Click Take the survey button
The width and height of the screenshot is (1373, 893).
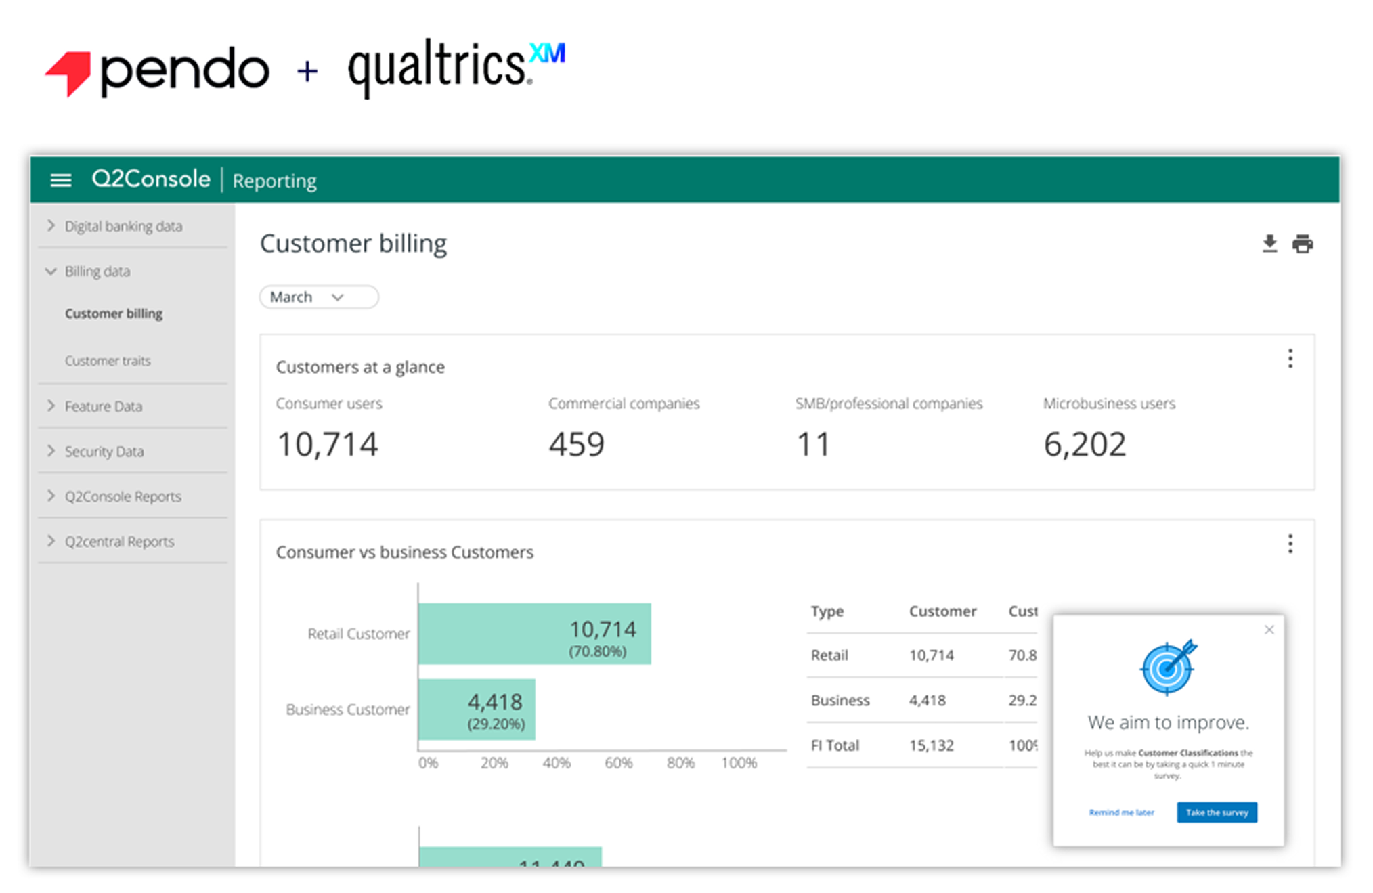(1217, 812)
